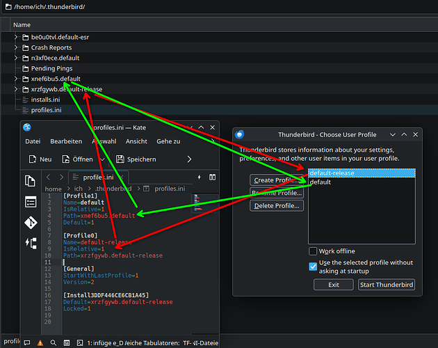Click the folder icon in the path bar
Viewport: 438px width, 348px height.
(x=8, y=7)
